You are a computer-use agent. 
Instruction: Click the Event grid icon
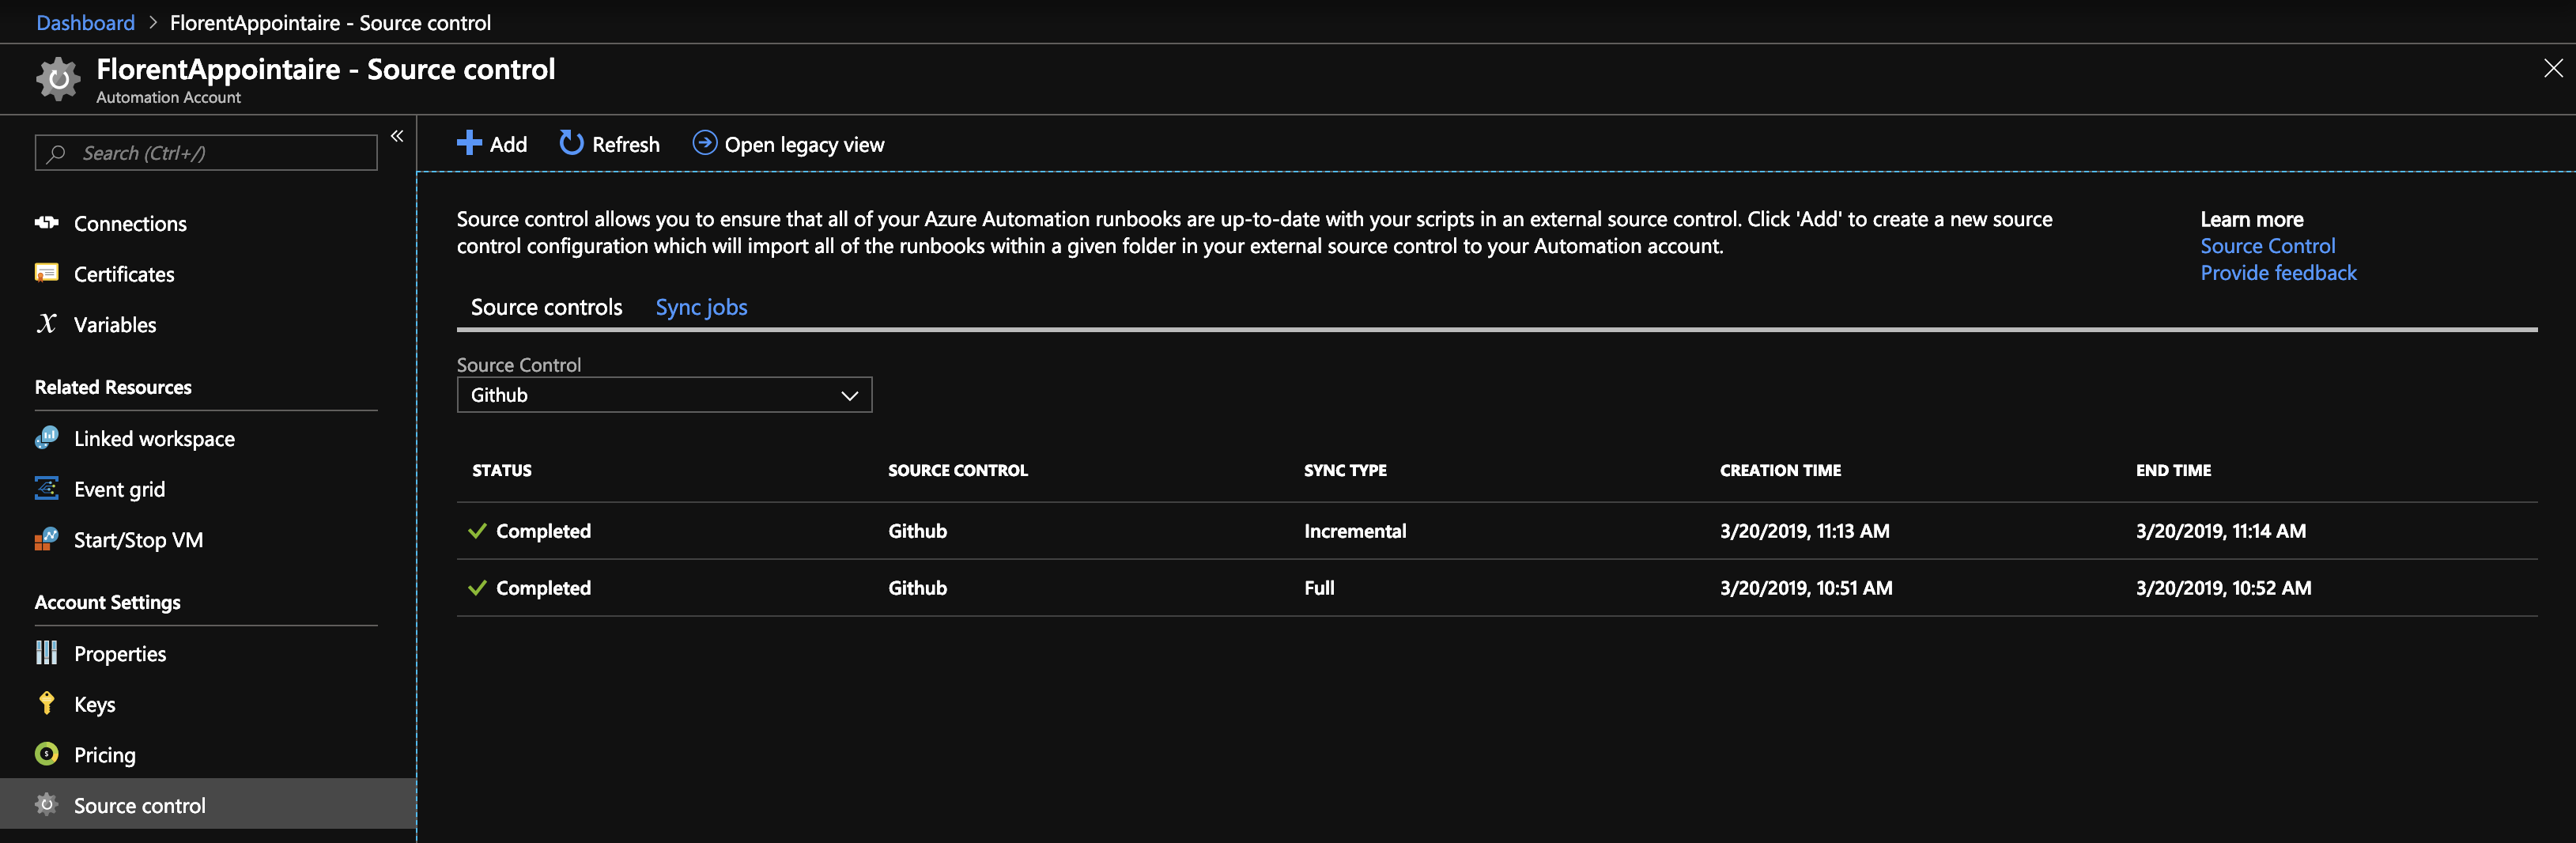tap(46, 488)
